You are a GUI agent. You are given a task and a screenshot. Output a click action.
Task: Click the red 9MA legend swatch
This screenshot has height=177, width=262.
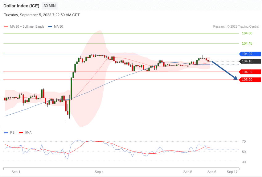[x=21, y=132]
